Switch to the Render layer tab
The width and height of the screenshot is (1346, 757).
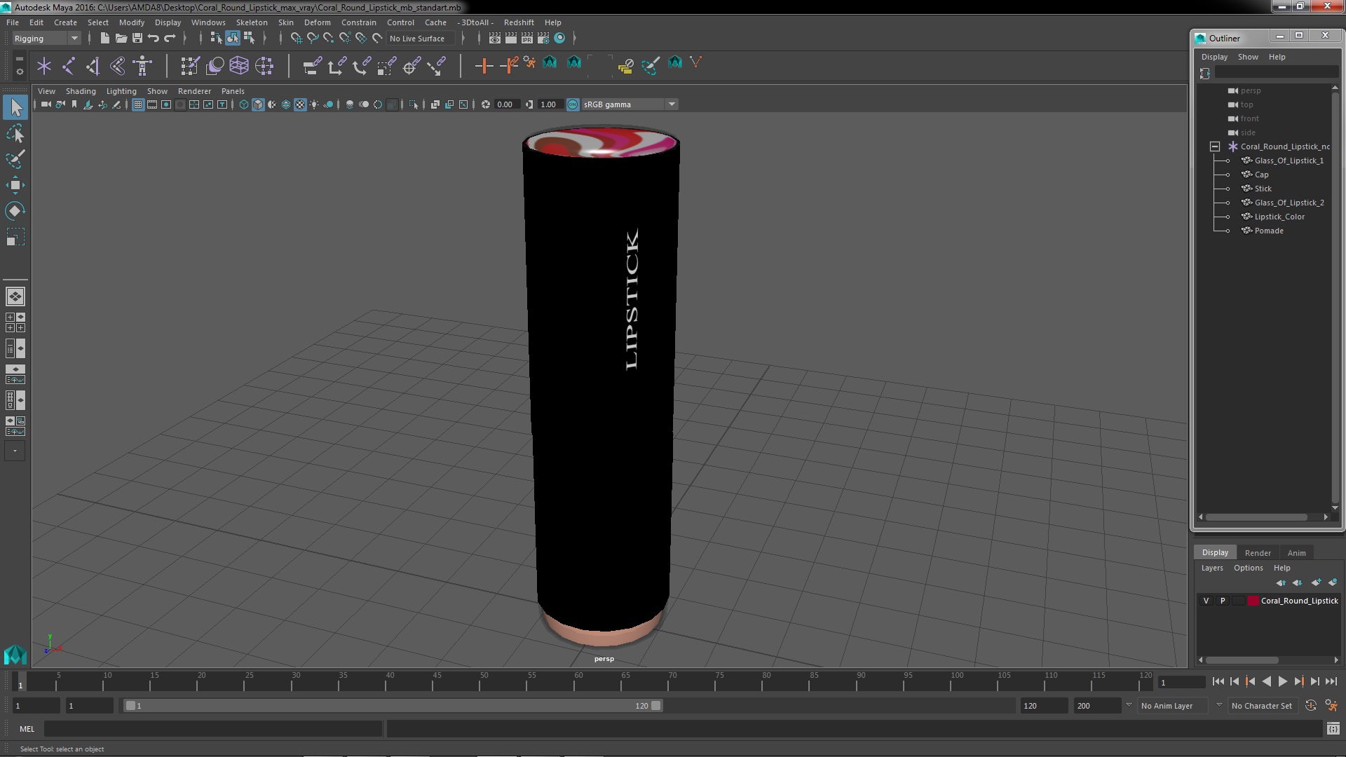(1258, 553)
